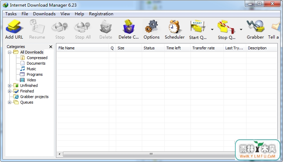Open the View menu
The image size is (283, 162).
click(65, 14)
